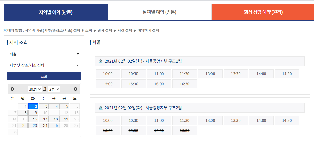Select calendar date 25
The height and width of the screenshot is (145, 314).
click(x=54, y=126)
